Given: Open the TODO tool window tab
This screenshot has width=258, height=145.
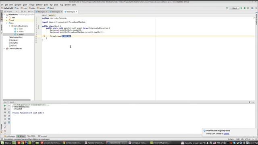Looking at the screenshot, I should pyautogui.click(x=31, y=136).
